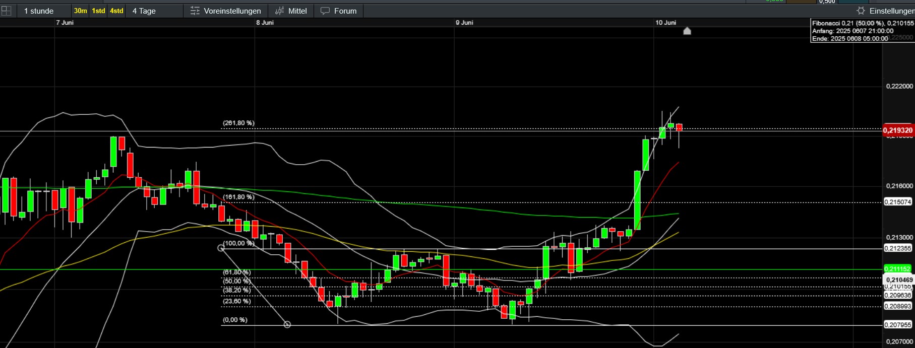Click the '8 Juni' date label
Viewport: 915px width, 348px height.
265,23
